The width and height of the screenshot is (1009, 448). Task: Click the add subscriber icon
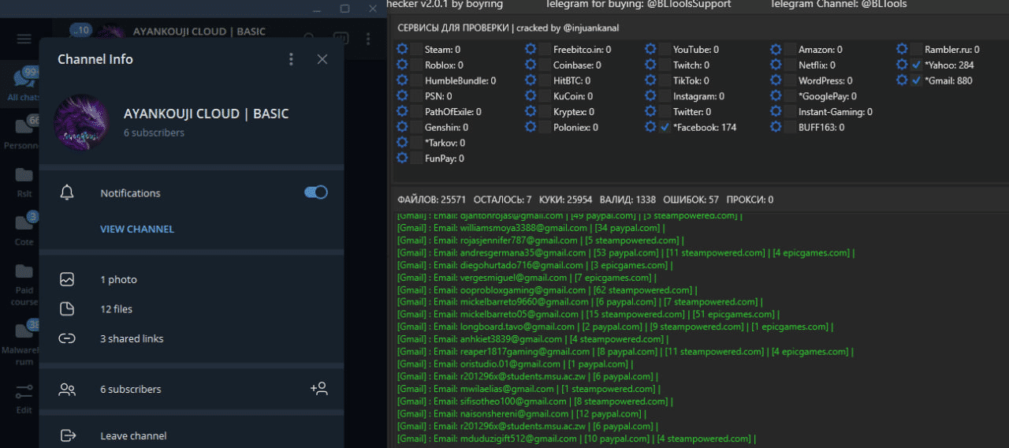click(x=318, y=389)
